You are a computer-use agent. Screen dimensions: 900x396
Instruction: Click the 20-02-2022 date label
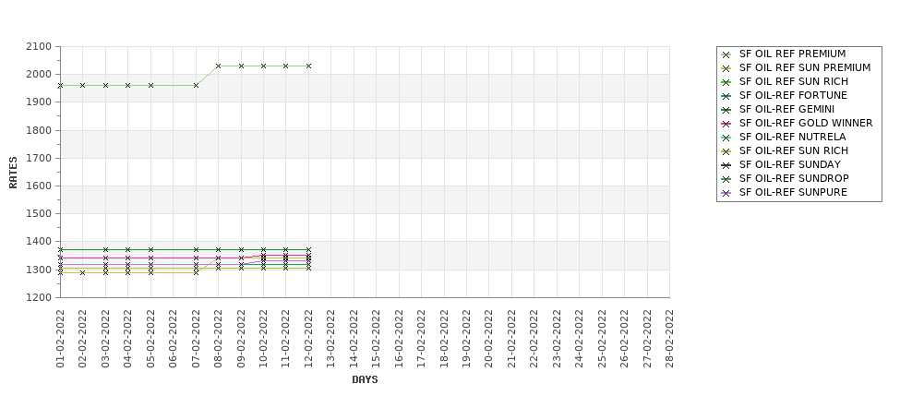(489, 339)
